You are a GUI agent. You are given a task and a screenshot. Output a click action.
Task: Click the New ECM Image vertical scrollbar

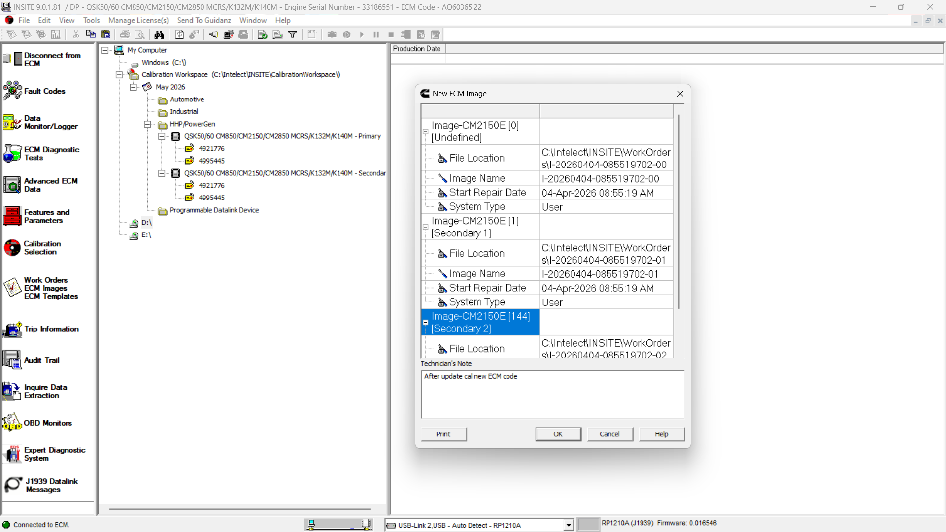coord(679,212)
